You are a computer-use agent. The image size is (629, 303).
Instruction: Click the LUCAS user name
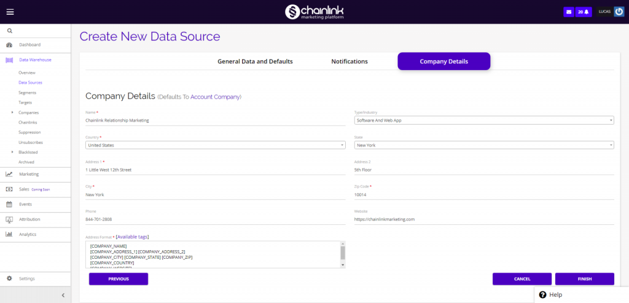(604, 12)
